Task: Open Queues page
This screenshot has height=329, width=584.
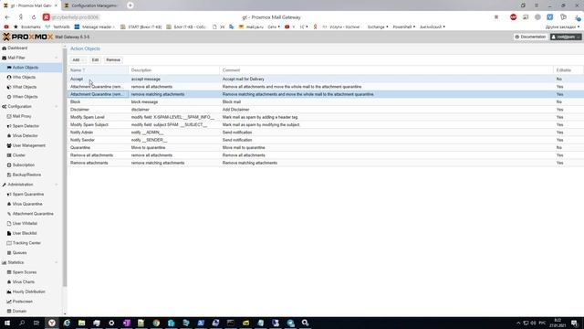Action: pyautogui.click(x=19, y=252)
